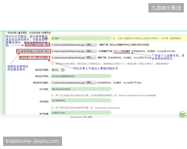Click 办公电话 field 086-020-87275656
The image size is (187, 149).
point(81,89)
